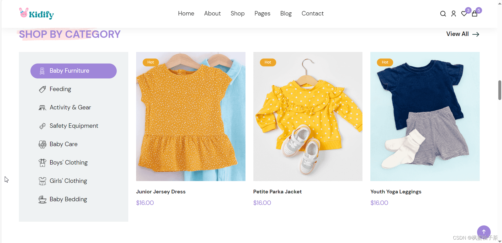Screen dimensions: 502x243
Task: Open the Petite Parka Jacket product title
Action: (277, 192)
